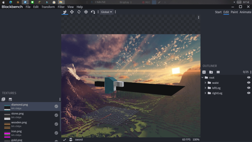
Task: Open the Start screen link
Action: (218, 12)
